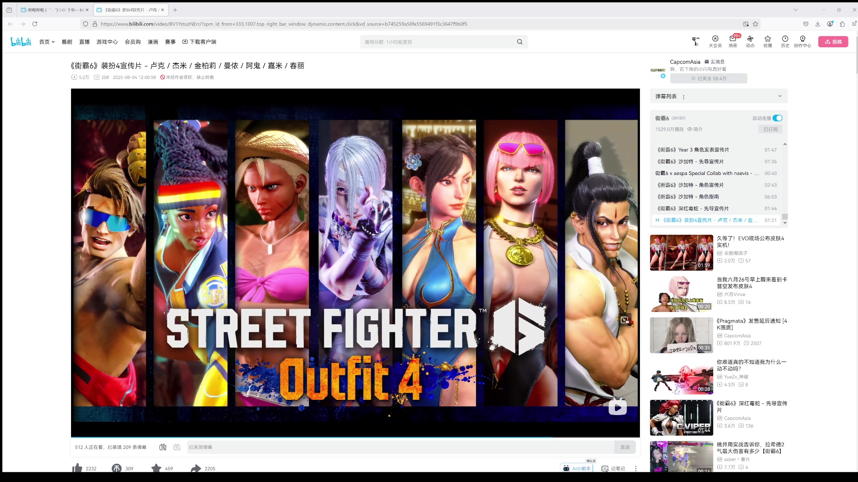The height and width of the screenshot is (482, 858).
Task: Open the 大会员 VIP icon
Action: coord(715,41)
